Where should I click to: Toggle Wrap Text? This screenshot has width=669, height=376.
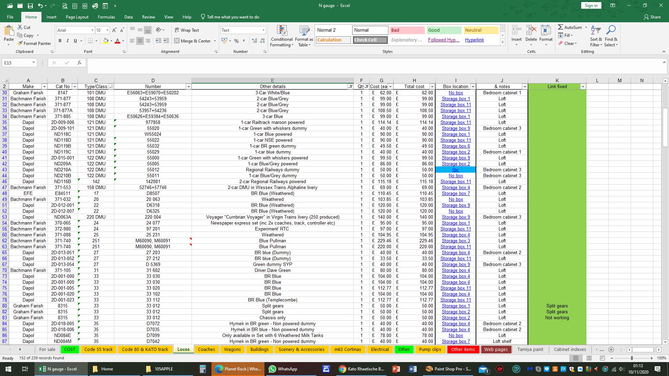pyautogui.click(x=187, y=30)
